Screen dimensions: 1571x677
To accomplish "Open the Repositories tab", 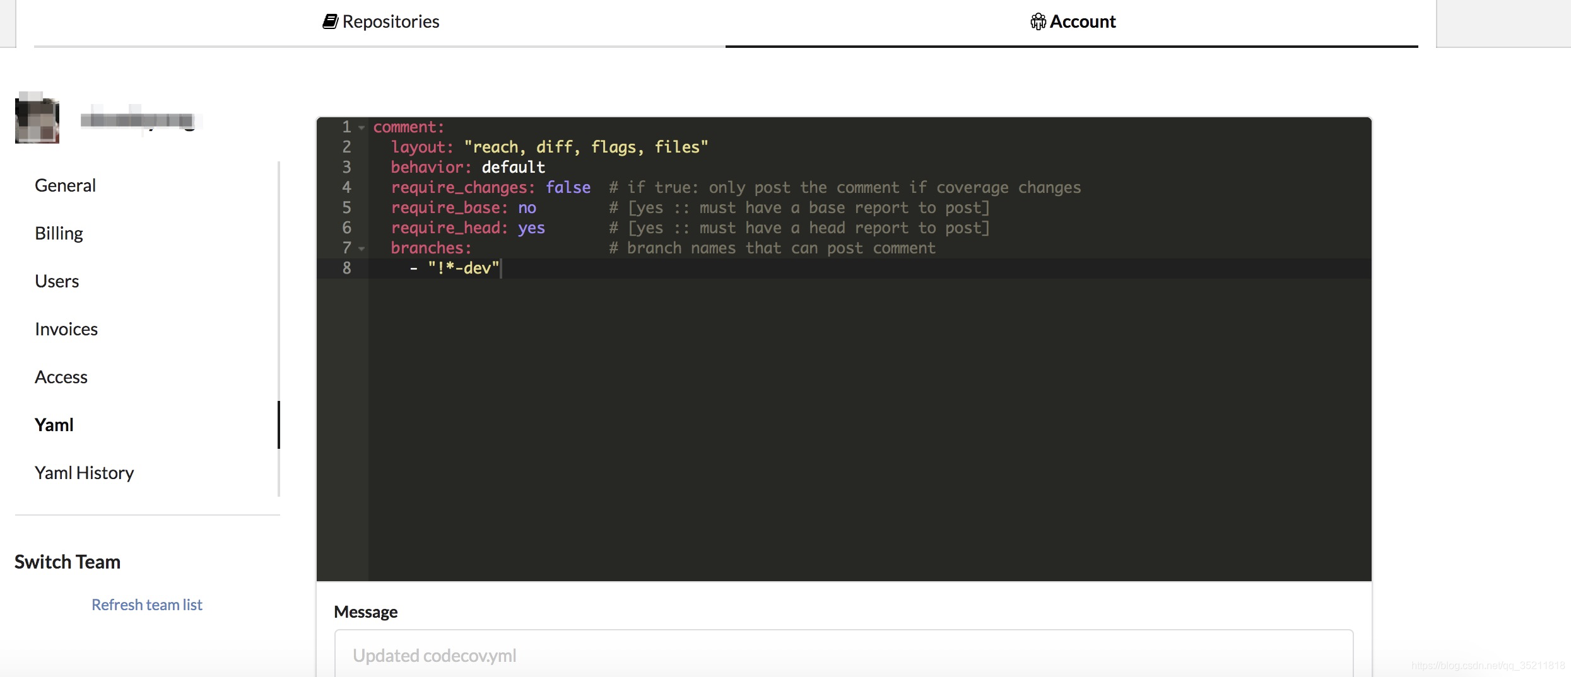I will 380,21.
